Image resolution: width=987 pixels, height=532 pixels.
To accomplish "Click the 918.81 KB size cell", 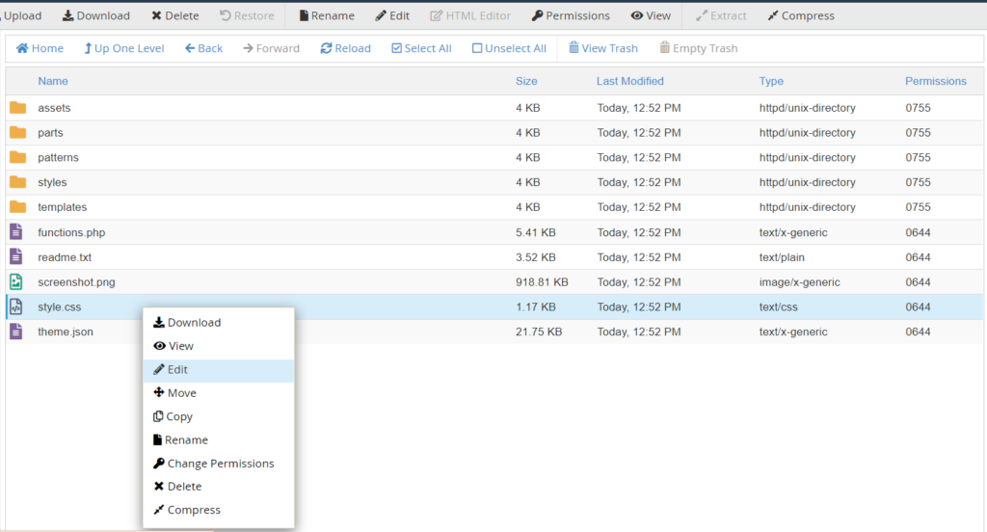I will (542, 282).
